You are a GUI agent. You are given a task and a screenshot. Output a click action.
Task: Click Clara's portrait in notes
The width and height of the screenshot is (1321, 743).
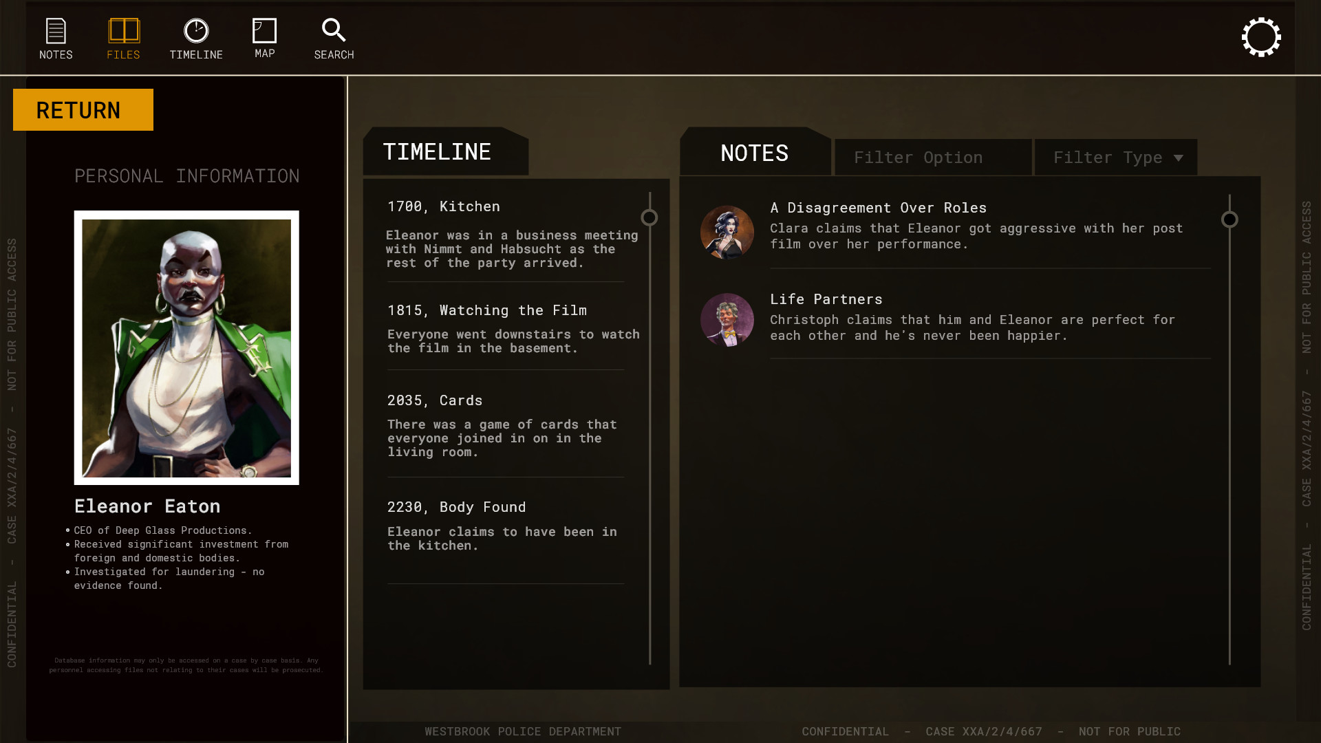(727, 233)
